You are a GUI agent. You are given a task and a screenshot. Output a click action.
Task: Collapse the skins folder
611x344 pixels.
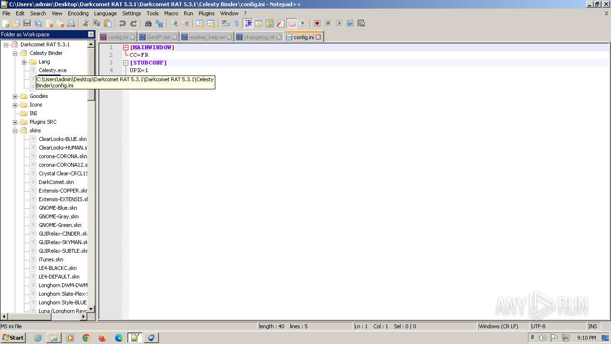pos(15,130)
